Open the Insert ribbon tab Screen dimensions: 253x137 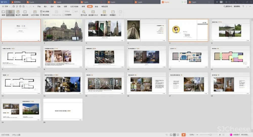46,6
